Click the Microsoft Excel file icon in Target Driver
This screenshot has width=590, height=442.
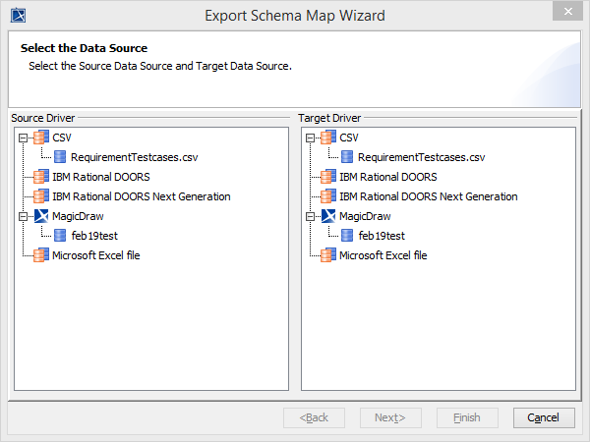(327, 255)
